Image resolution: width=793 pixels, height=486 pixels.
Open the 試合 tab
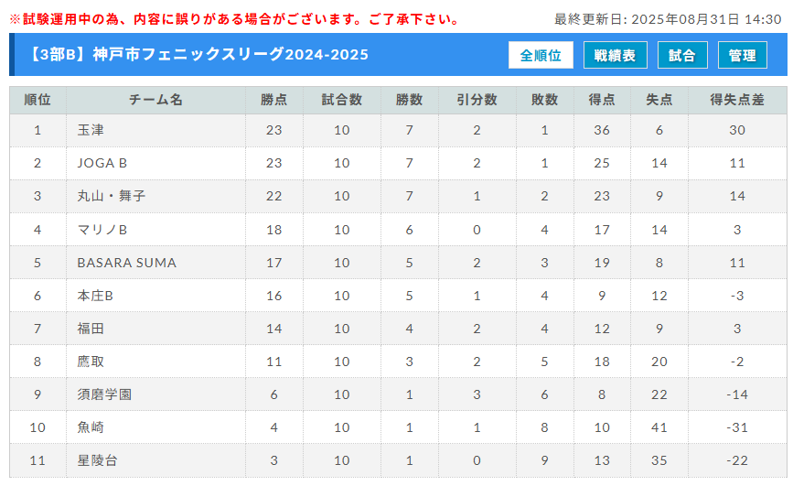point(682,55)
